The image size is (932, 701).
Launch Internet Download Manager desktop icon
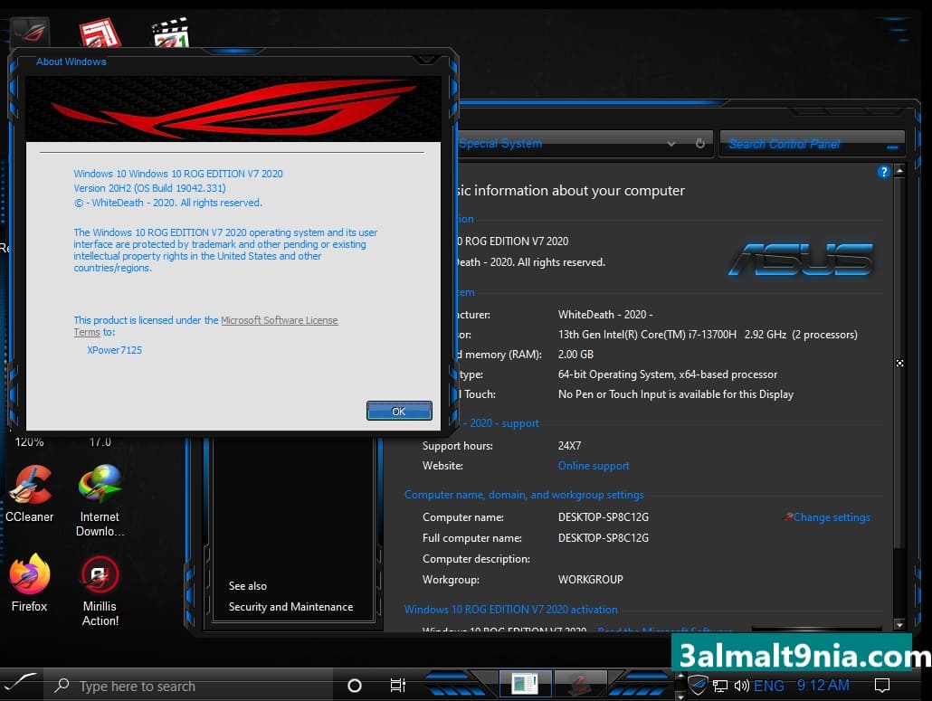(100, 501)
